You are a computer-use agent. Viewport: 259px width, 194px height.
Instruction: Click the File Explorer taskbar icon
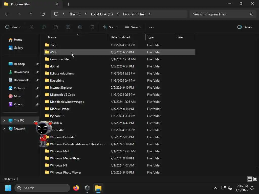98,188
